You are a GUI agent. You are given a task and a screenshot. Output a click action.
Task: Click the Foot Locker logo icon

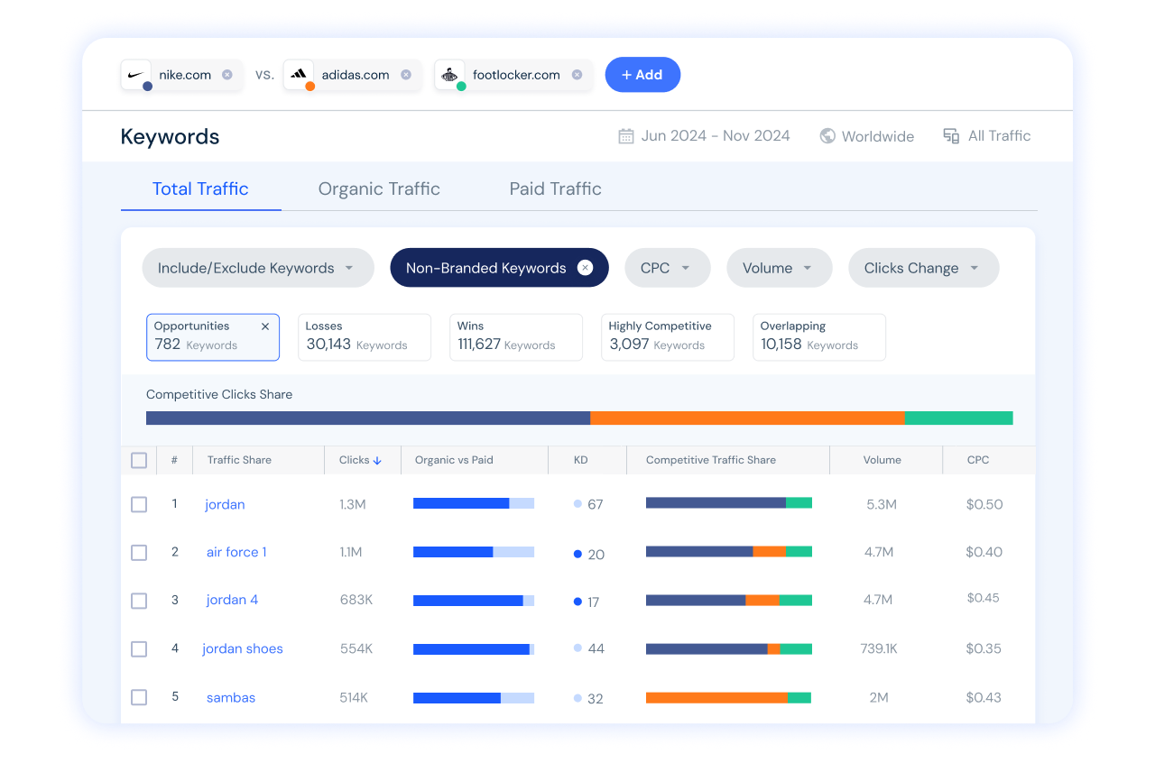(x=449, y=75)
